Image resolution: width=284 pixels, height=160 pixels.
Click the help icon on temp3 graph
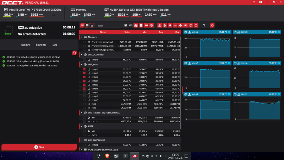(x=235, y=32)
